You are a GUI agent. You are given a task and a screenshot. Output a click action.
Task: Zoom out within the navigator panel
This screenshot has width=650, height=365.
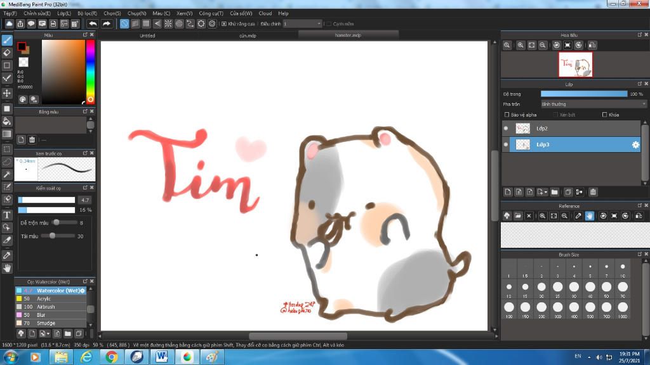tap(542, 45)
